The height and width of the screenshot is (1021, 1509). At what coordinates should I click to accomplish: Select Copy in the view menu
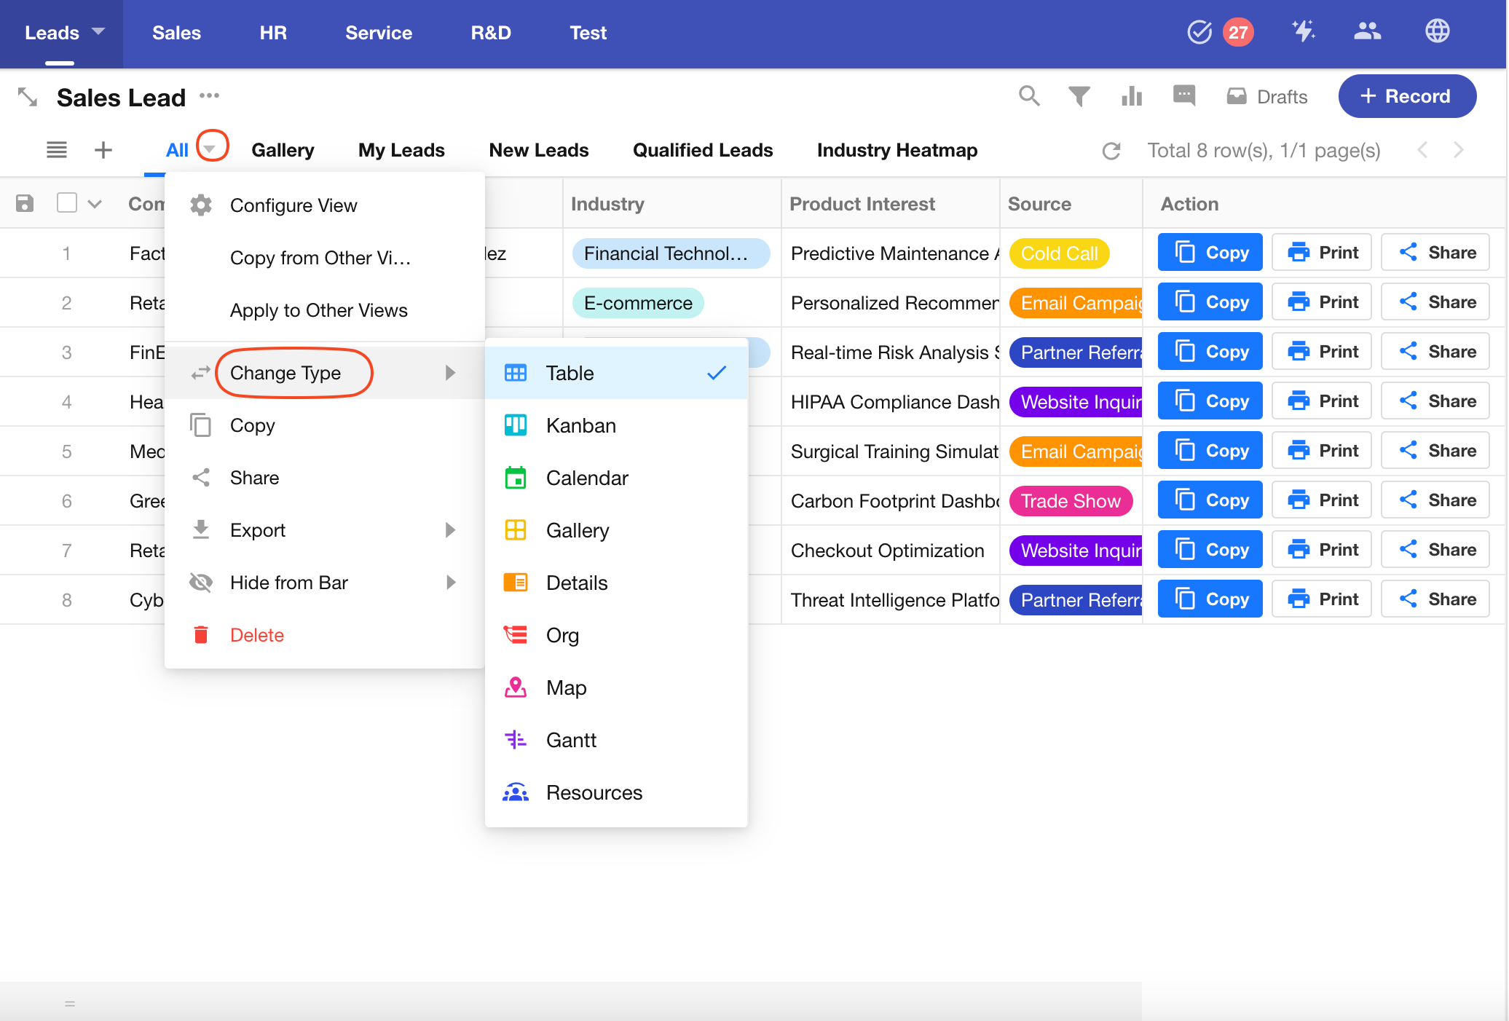(x=325, y=425)
